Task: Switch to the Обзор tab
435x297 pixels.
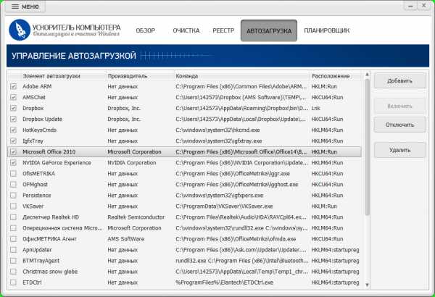Action: coord(146,30)
